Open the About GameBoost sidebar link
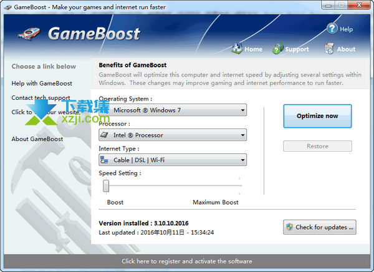Image resolution: width=374 pixels, height=272 pixels. click(x=37, y=139)
